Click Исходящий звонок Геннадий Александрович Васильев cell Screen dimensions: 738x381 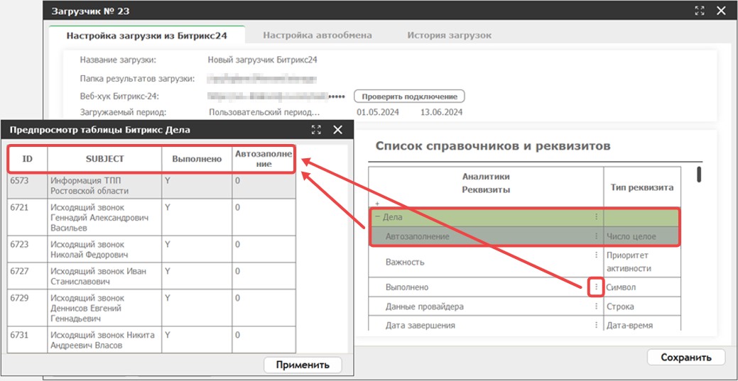(x=104, y=217)
